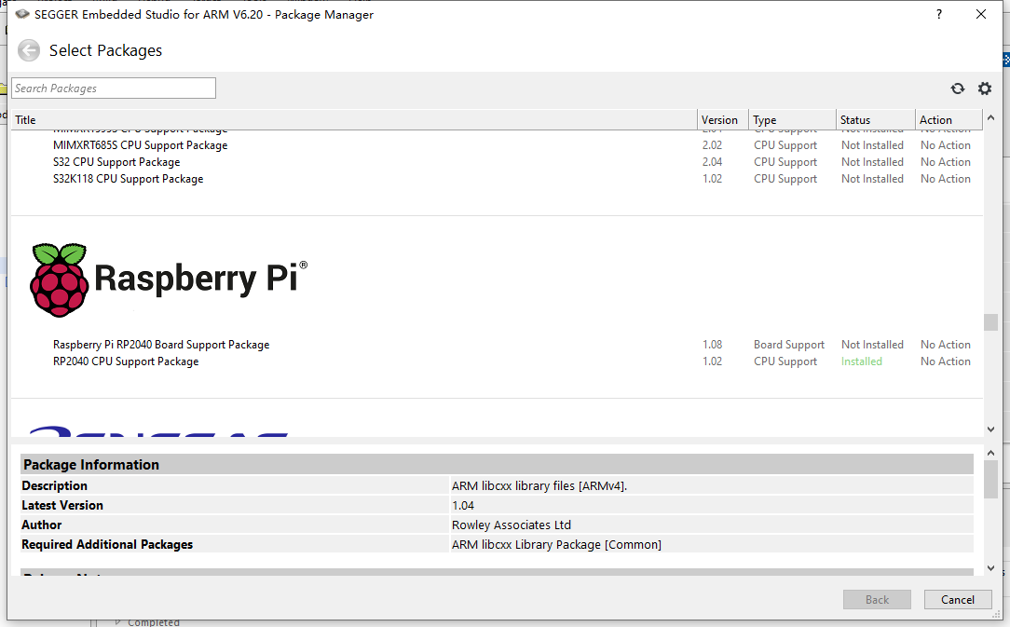The height and width of the screenshot is (627, 1010).
Task: Sort packages by the Title column
Action: click(354, 120)
